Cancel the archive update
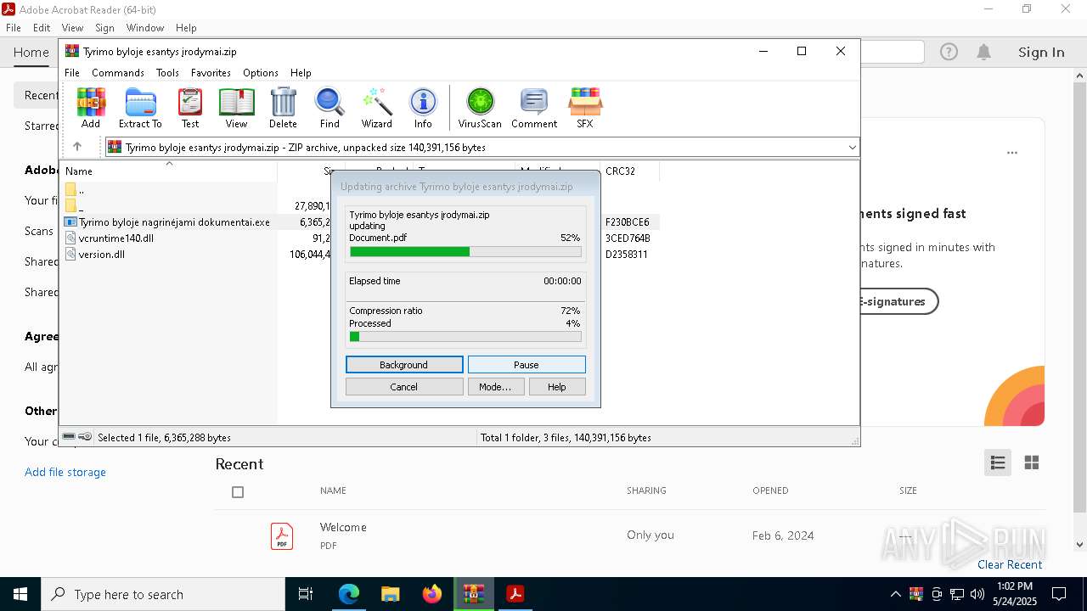Image resolution: width=1087 pixels, height=611 pixels. click(x=404, y=387)
